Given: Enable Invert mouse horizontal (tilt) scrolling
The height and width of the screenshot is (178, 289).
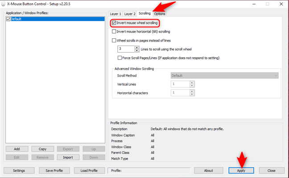Looking at the screenshot, I should tap(114, 32).
